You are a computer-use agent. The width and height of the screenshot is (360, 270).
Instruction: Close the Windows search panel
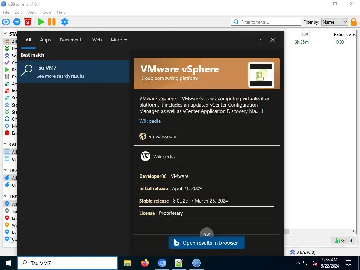273,40
